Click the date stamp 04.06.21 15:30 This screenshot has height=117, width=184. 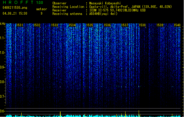point(15,13)
